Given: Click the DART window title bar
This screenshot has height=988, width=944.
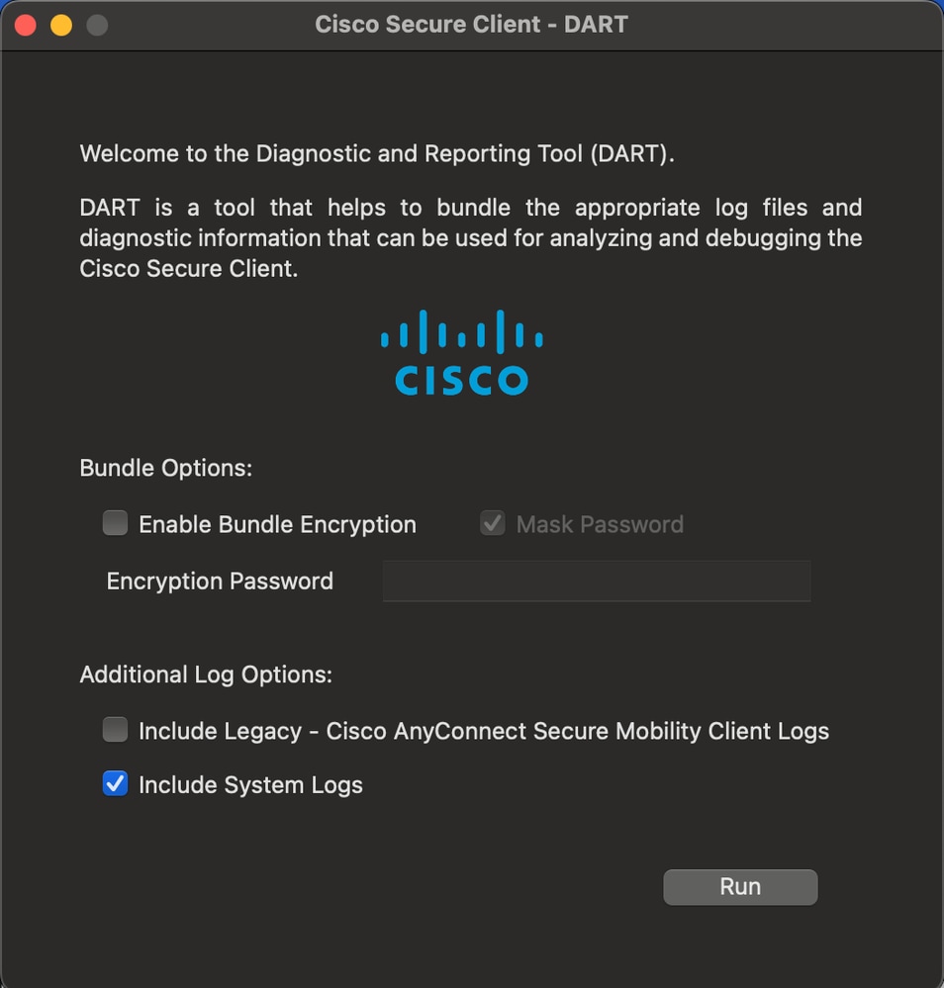Looking at the screenshot, I should click(x=472, y=24).
